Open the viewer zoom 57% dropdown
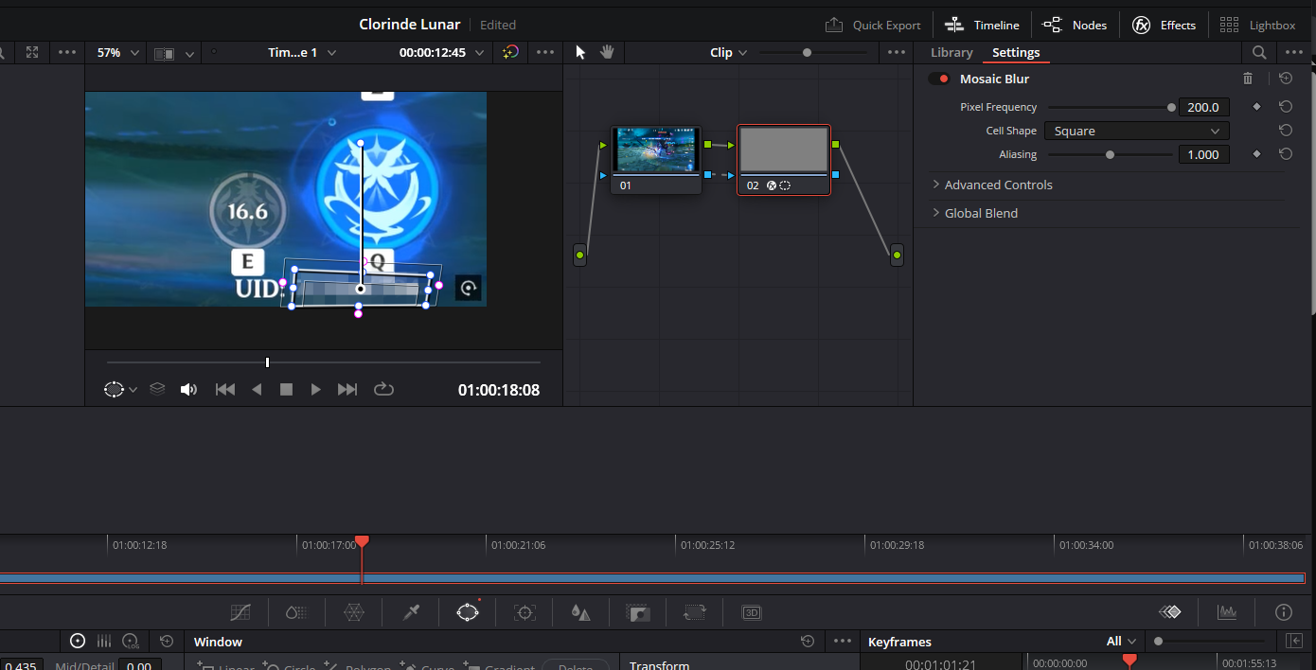This screenshot has height=670, width=1316. click(118, 52)
